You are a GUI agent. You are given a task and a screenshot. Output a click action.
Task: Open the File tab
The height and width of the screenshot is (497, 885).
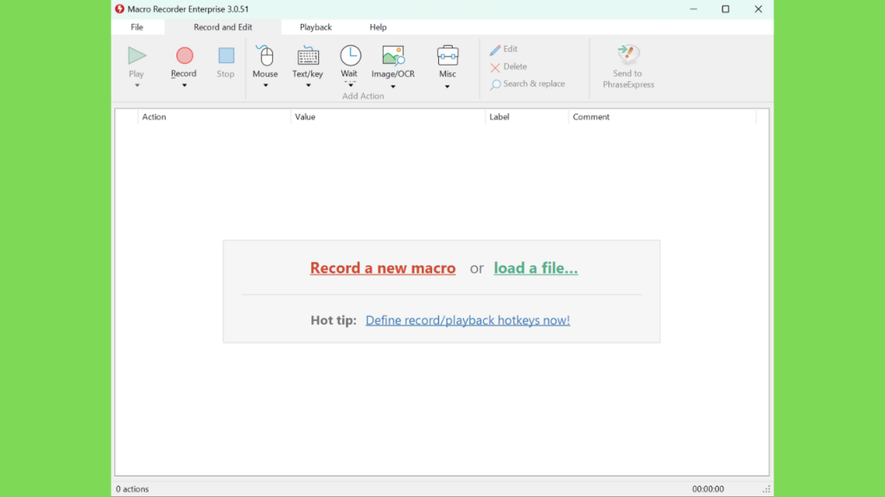tap(137, 27)
